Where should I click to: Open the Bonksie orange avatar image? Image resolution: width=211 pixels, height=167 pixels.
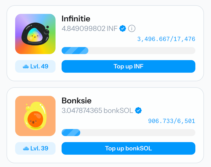point(35,116)
